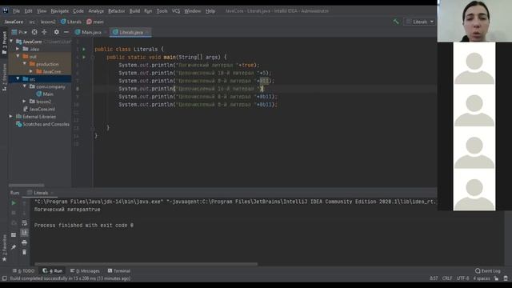Click CRLF line separator in status bar
The width and height of the screenshot is (512, 288).
[x=447, y=278]
